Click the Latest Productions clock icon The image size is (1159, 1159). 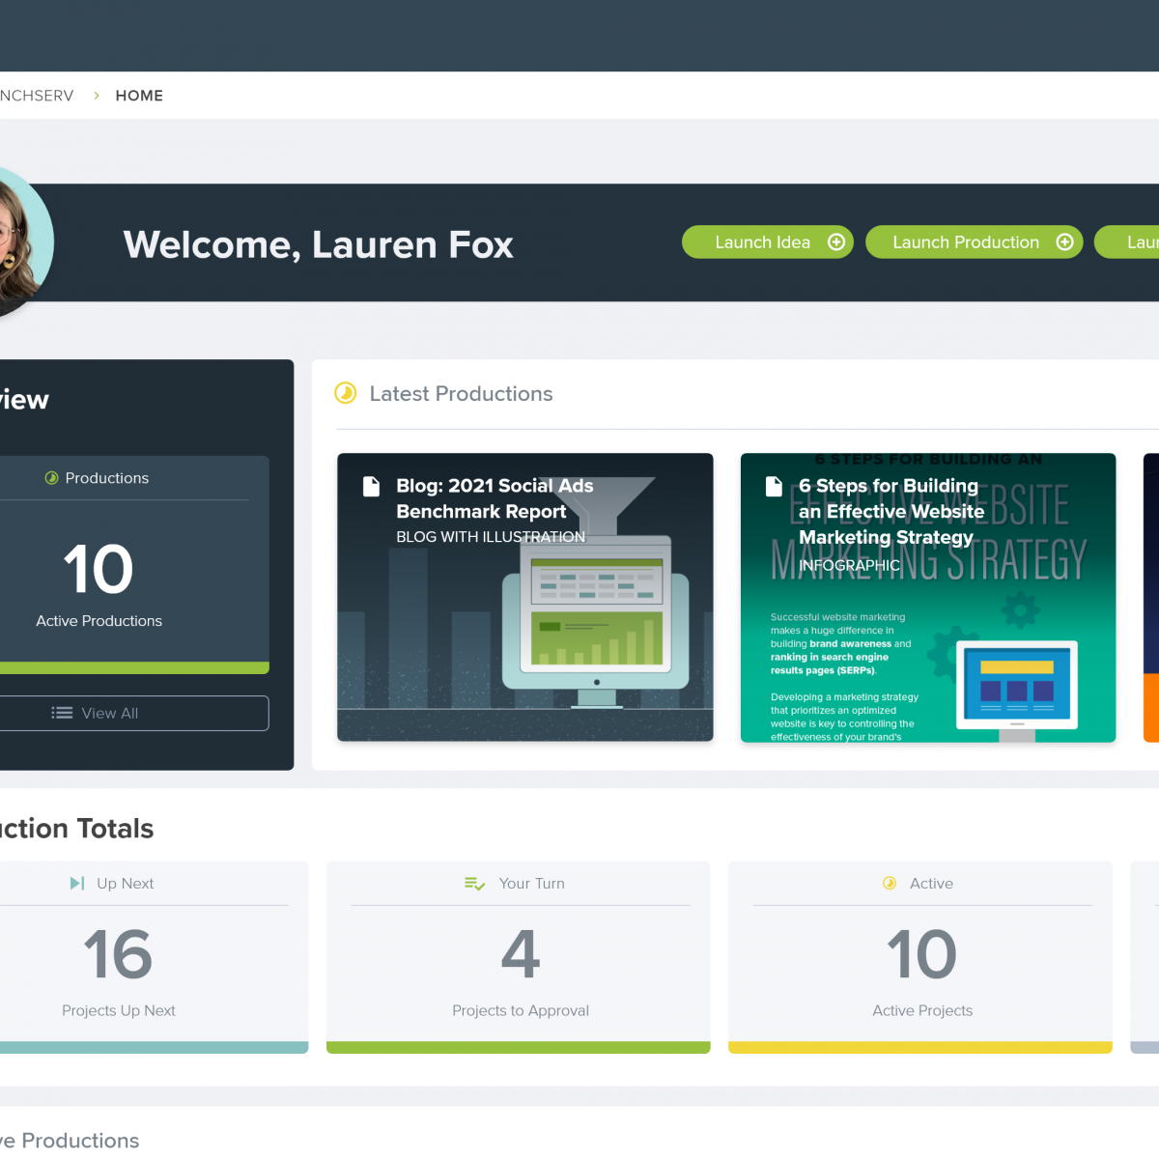[345, 393]
